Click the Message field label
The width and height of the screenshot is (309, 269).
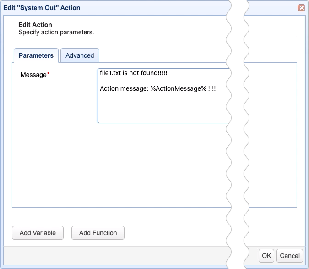pos(33,75)
